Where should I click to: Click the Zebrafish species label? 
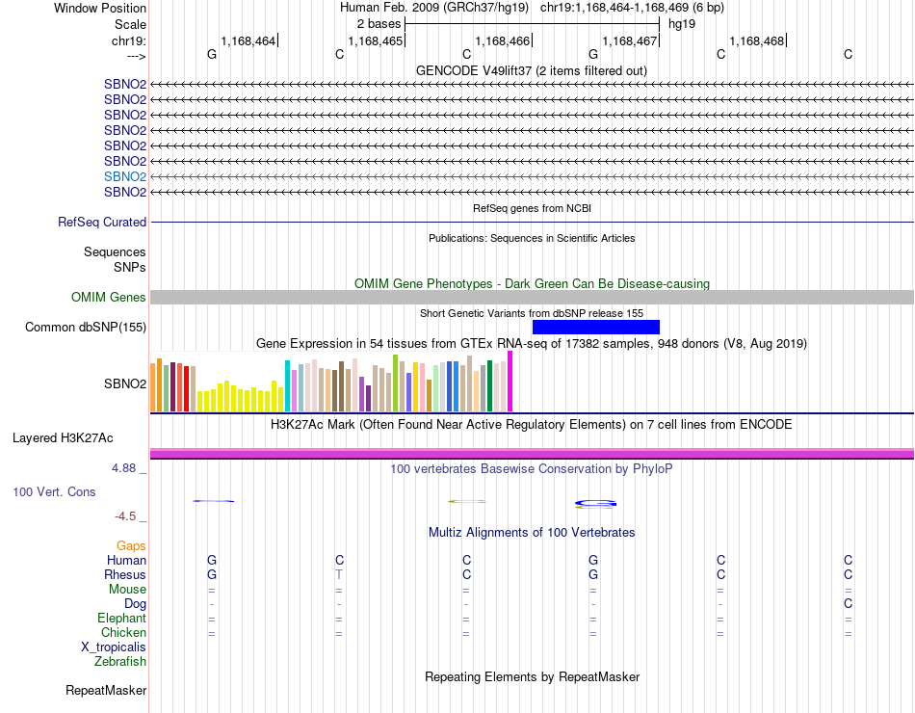(120, 662)
